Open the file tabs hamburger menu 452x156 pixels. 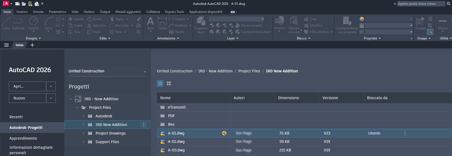click(6, 45)
